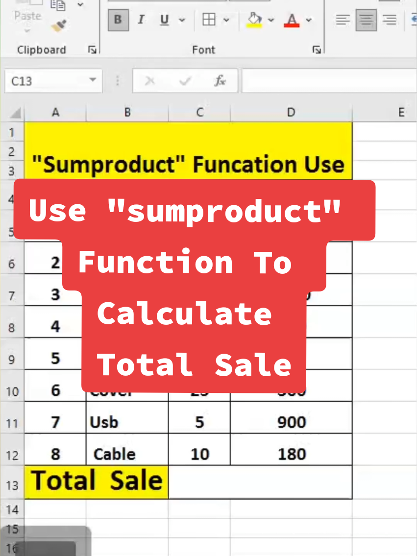Open the Borders dropdown arrow
The height and width of the screenshot is (556, 417).
click(x=226, y=20)
